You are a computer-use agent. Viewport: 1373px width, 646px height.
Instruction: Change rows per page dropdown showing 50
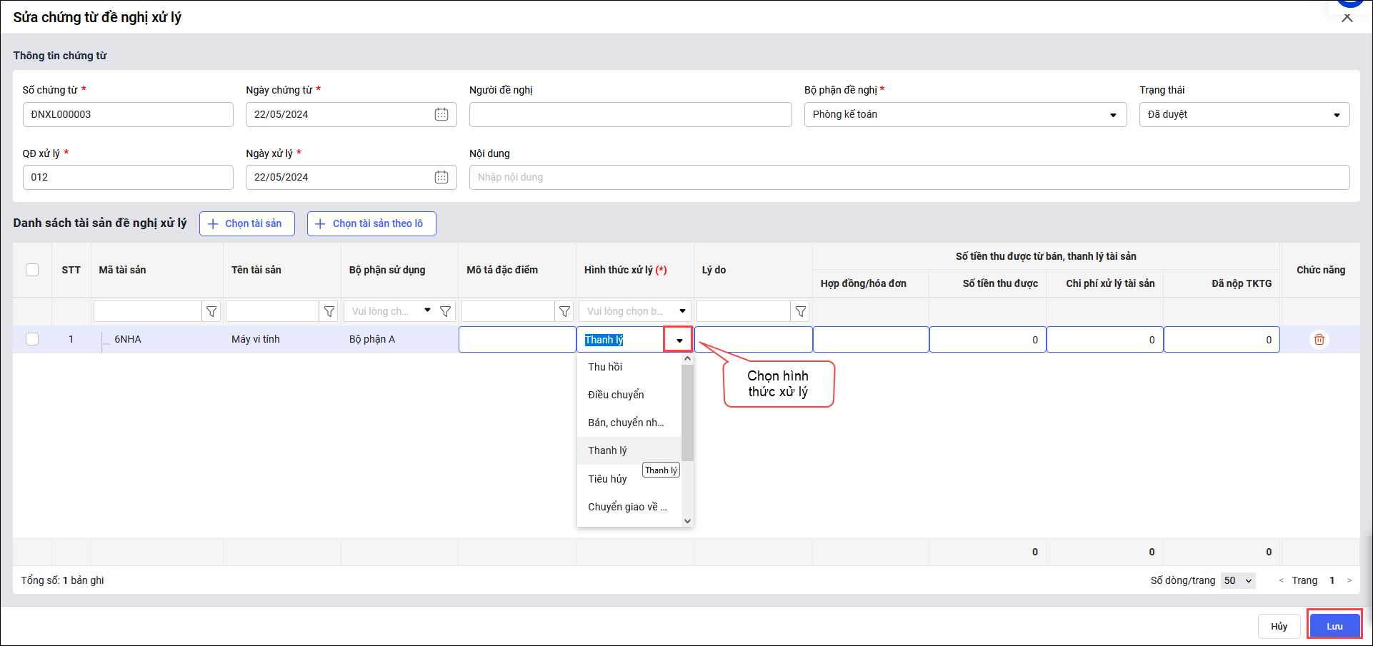coord(1238,580)
